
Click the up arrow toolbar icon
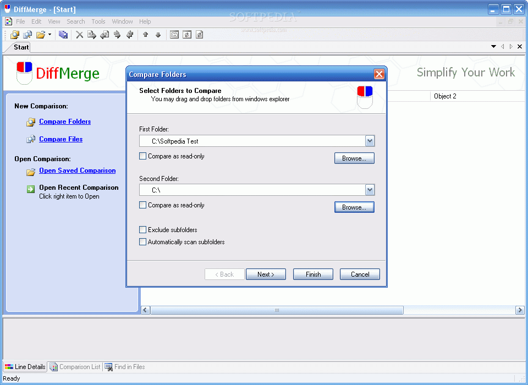[x=146, y=35]
